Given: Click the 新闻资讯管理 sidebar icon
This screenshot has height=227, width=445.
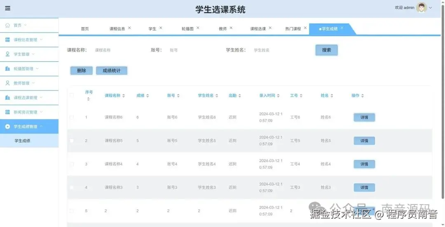Looking at the screenshot, I should click(x=8, y=112).
